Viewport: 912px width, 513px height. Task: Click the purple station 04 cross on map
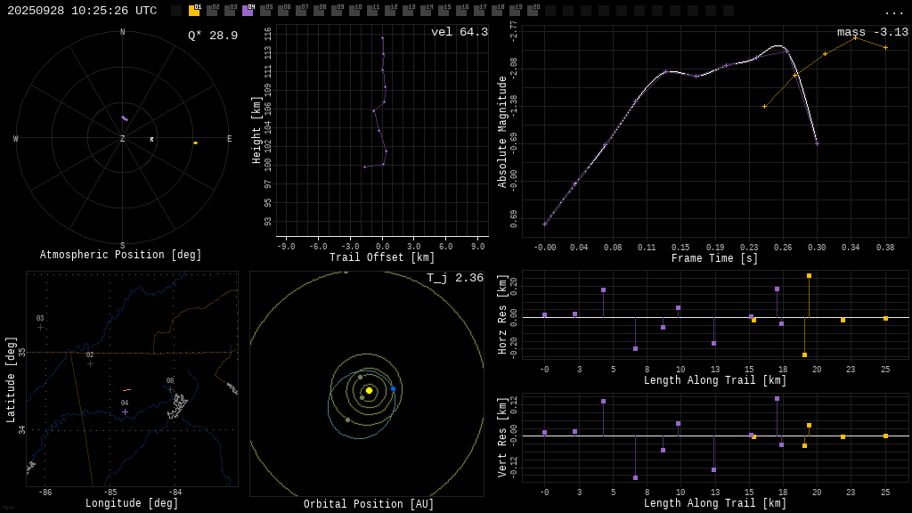[125, 411]
